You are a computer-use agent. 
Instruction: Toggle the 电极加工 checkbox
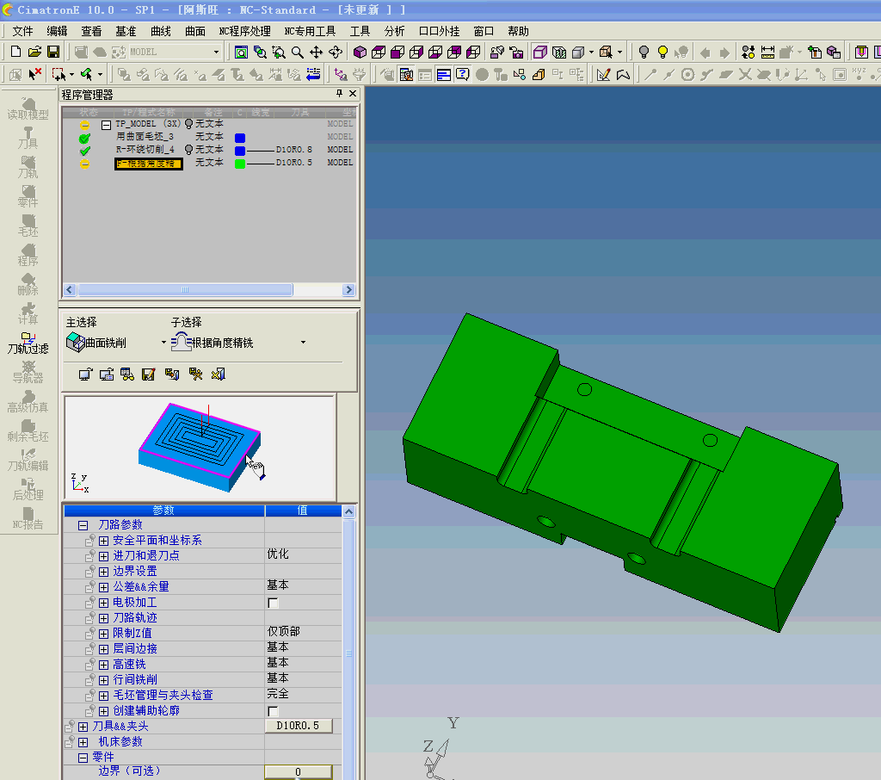pos(273,603)
